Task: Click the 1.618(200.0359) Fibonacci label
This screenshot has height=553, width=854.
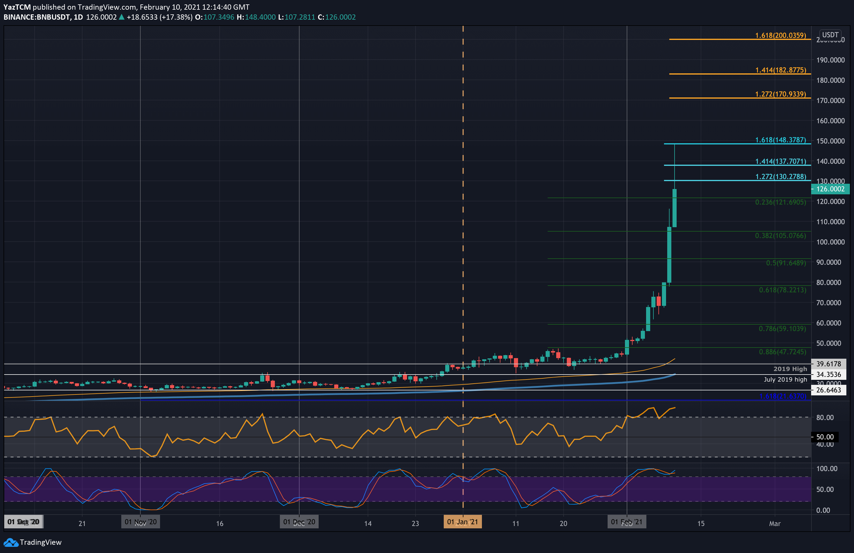Action: pyautogui.click(x=781, y=35)
